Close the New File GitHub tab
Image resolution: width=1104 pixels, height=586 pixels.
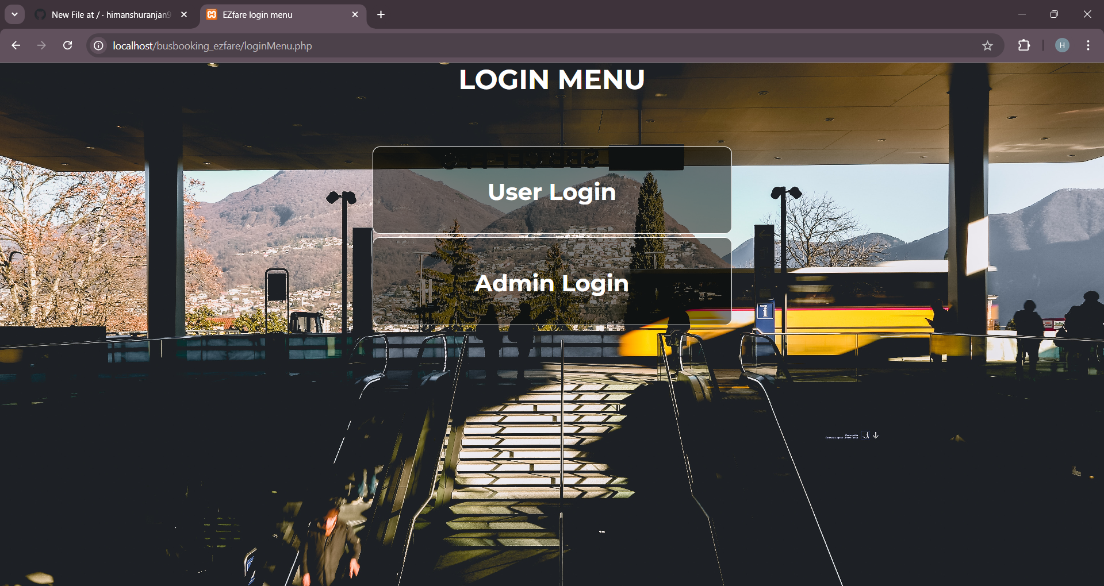point(184,15)
